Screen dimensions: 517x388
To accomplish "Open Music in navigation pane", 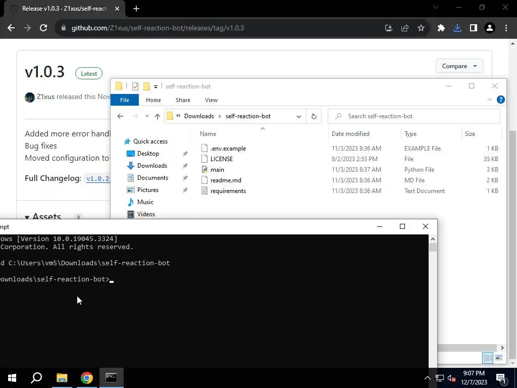I will (x=140, y=202).
